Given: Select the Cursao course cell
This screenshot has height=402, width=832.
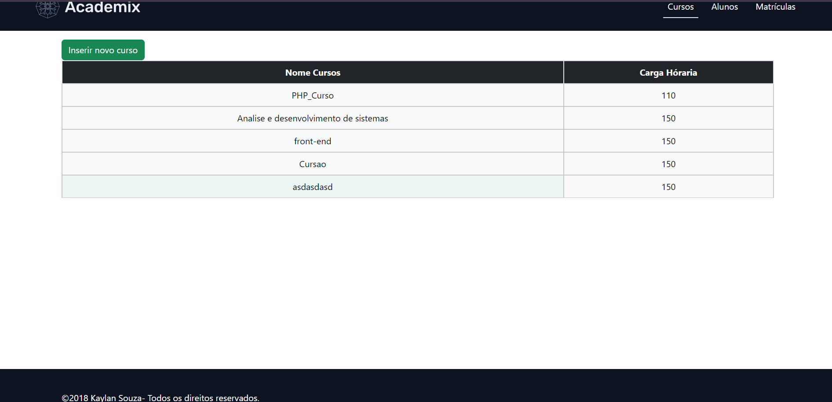Looking at the screenshot, I should 313,164.
